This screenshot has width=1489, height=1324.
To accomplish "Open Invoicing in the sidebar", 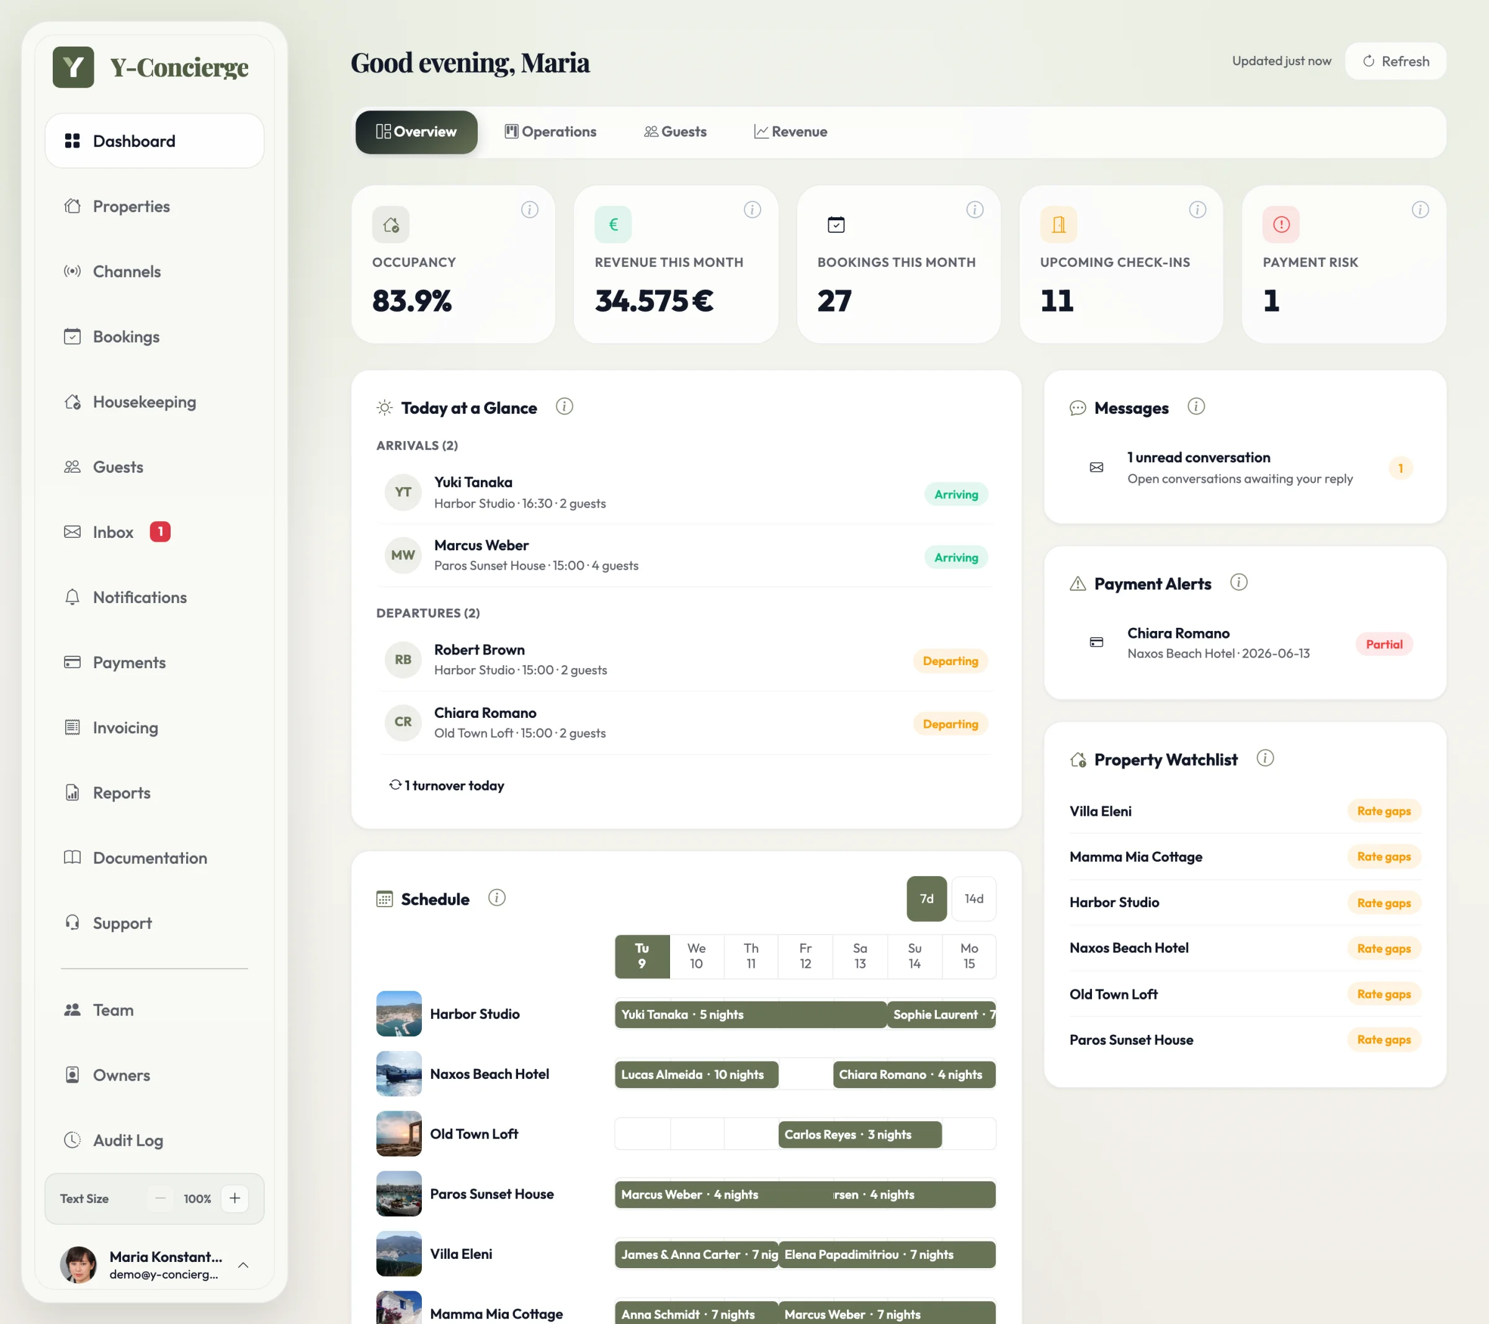I will pos(154,727).
